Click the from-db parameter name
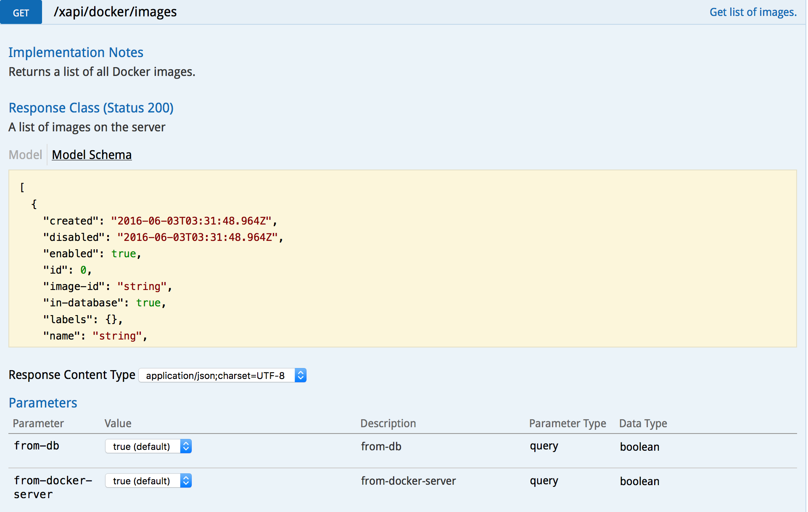 point(37,446)
